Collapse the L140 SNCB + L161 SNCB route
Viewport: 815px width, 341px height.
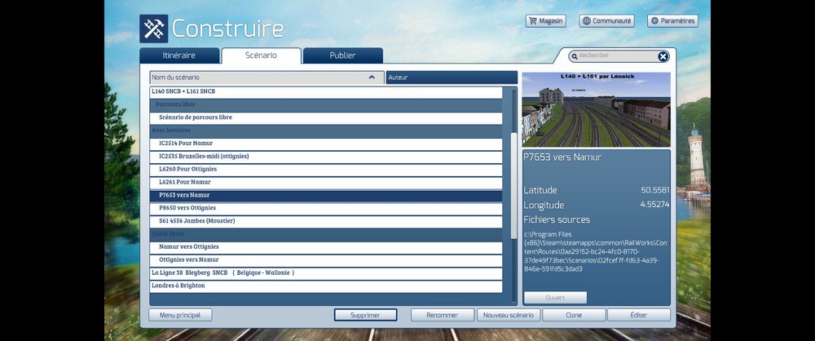point(326,91)
